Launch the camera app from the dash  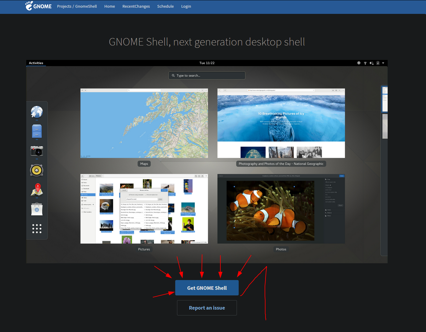(37, 151)
